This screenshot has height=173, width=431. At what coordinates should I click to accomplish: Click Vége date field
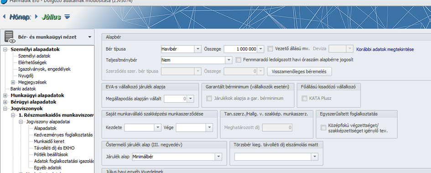click(x=191, y=128)
